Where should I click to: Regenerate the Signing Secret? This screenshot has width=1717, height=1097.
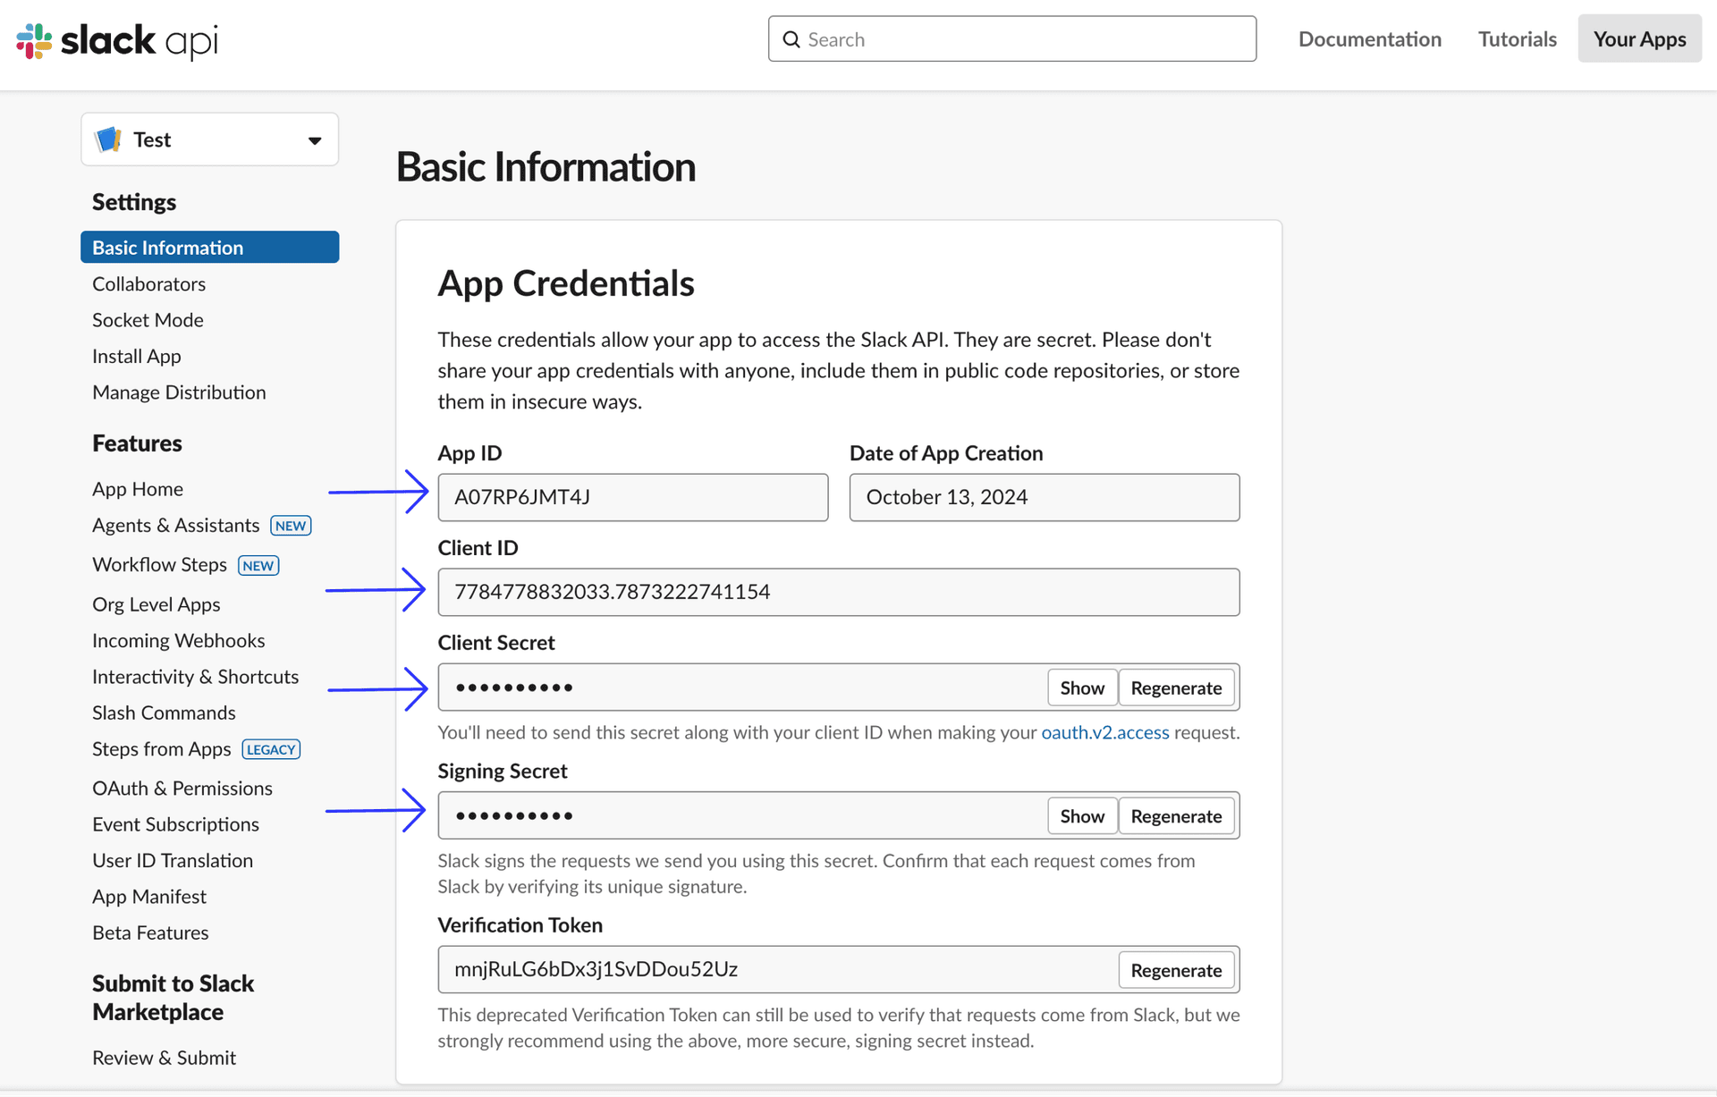pos(1176,816)
